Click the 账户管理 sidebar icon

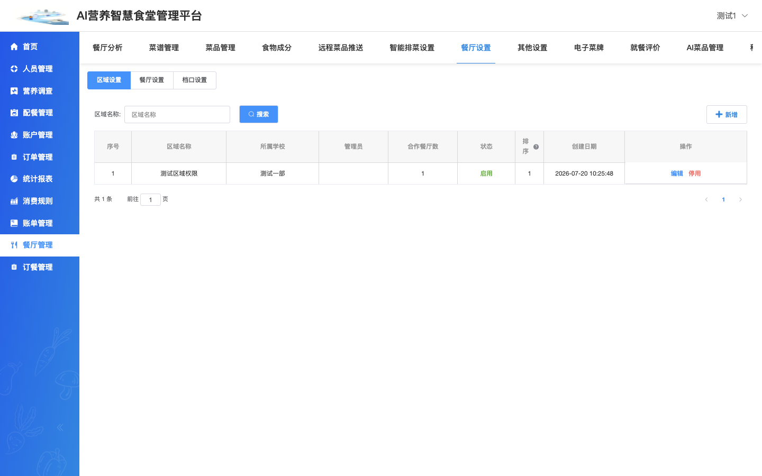click(14, 135)
